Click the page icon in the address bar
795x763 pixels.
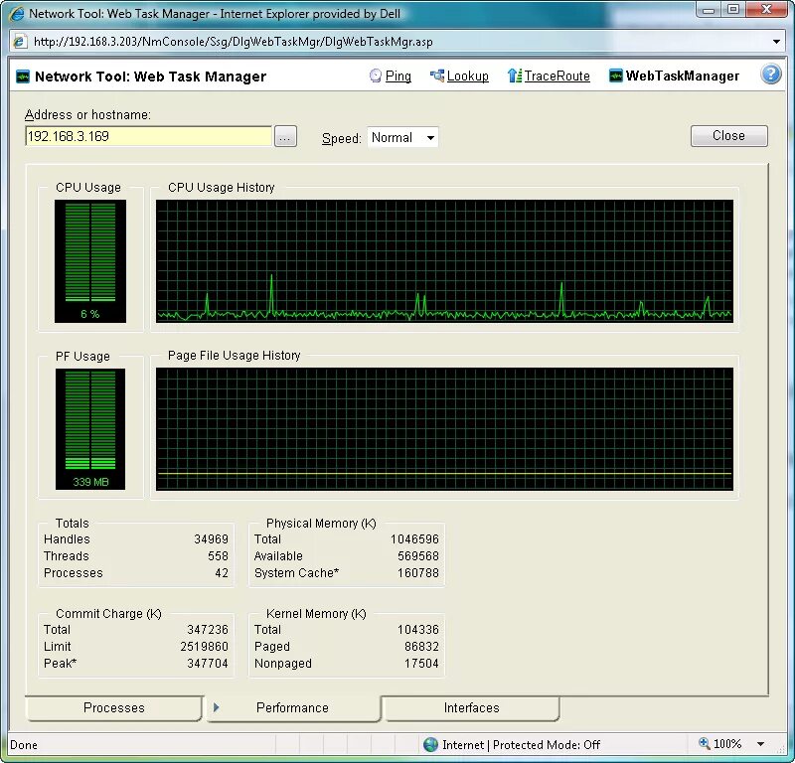pos(19,42)
